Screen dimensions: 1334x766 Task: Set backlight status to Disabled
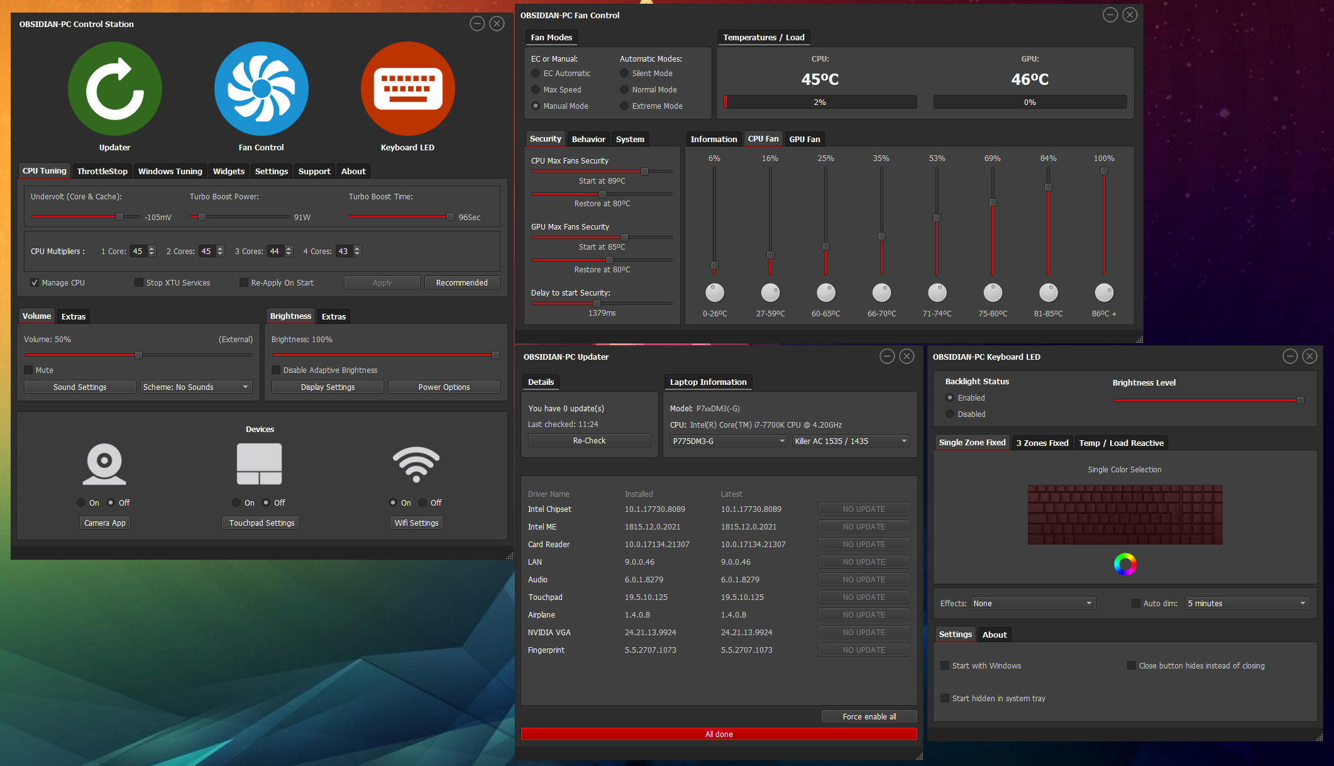(x=950, y=414)
